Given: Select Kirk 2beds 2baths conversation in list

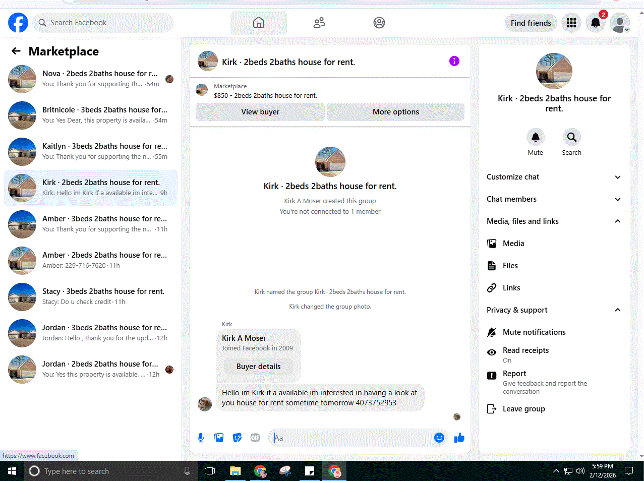Looking at the screenshot, I should tap(91, 188).
